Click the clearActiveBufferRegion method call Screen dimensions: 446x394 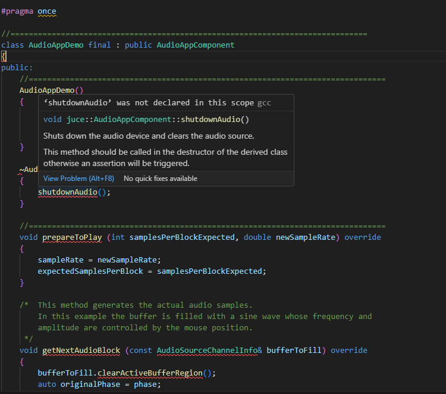tap(150, 373)
